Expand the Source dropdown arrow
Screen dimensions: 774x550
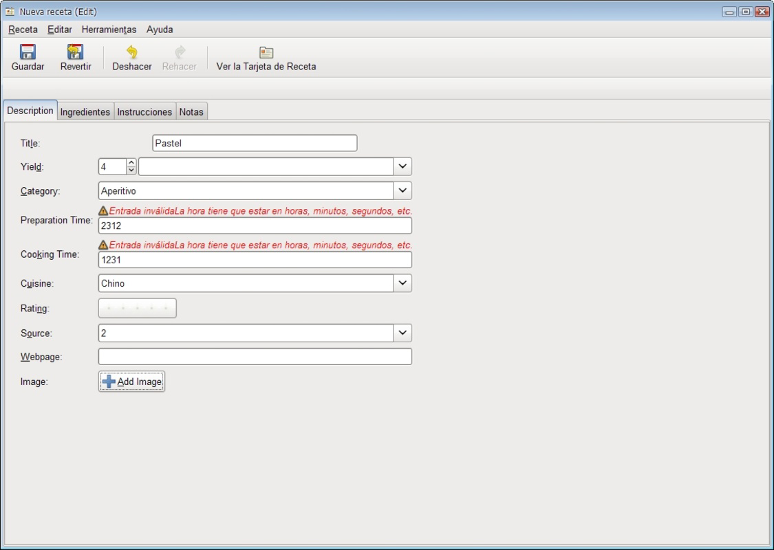click(x=402, y=333)
